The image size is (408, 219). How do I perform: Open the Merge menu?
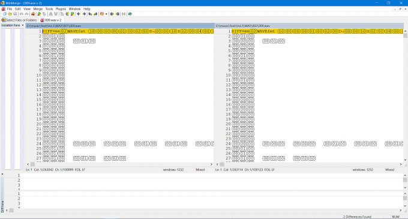(38, 9)
